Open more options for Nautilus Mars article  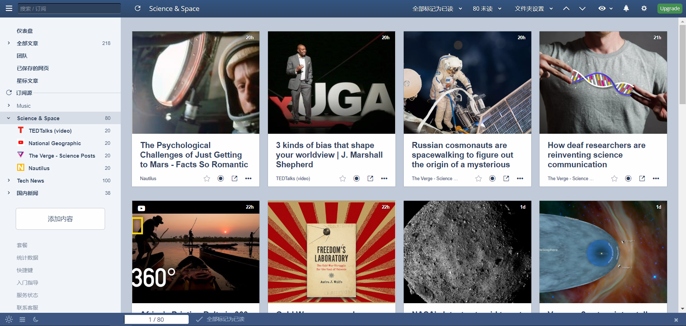coord(248,178)
